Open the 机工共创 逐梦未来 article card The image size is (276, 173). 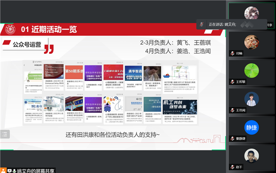(180, 111)
